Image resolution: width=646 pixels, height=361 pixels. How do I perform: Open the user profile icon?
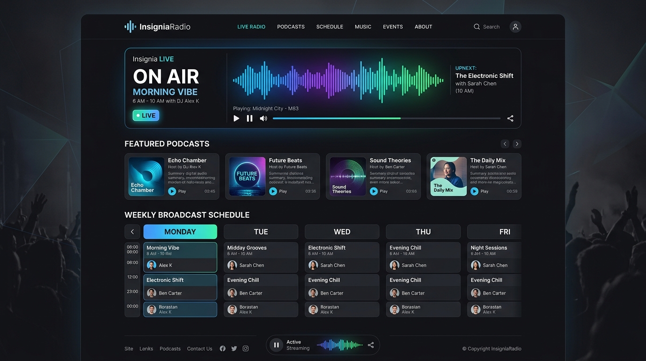pyautogui.click(x=515, y=27)
